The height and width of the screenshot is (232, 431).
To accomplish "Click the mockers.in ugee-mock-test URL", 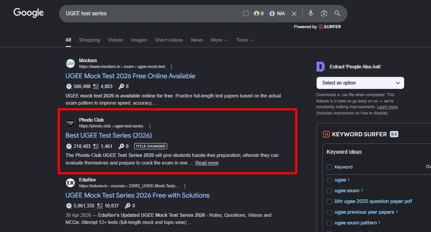I will pyautogui.click(x=122, y=67).
